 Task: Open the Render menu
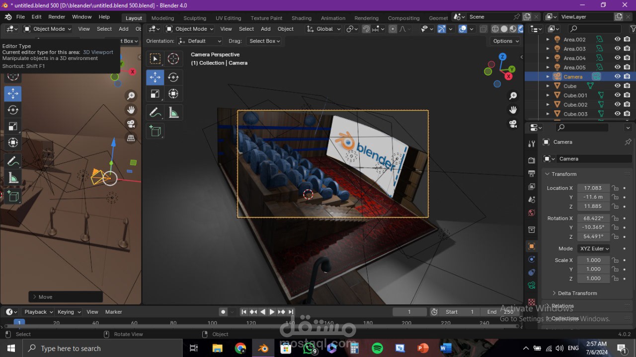57,17
